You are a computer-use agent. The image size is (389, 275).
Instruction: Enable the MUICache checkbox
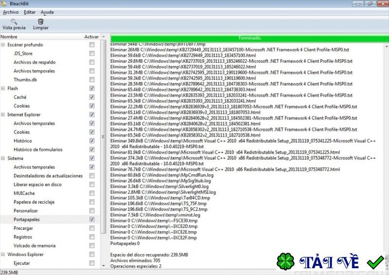point(92,193)
